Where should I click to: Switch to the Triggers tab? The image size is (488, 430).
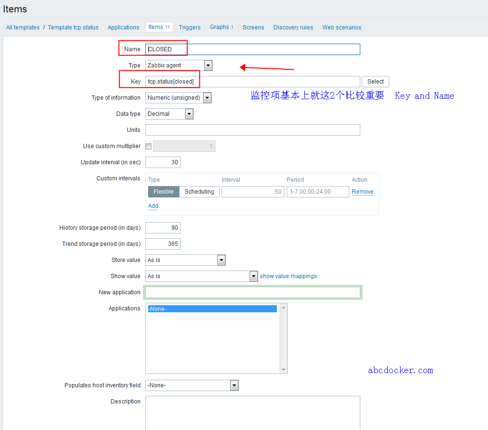(x=189, y=28)
